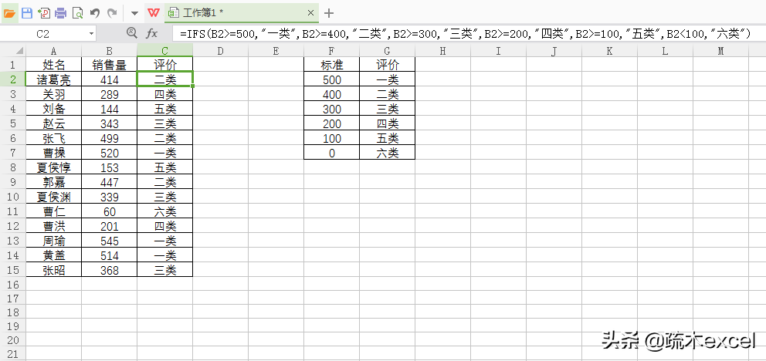
Task: Click the 五类 cell in column G
Action: 388,138
